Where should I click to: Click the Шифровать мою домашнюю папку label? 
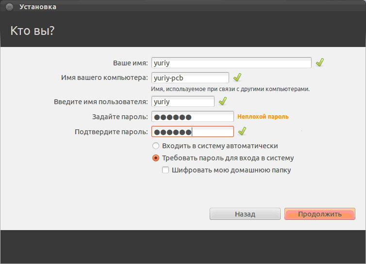point(232,171)
